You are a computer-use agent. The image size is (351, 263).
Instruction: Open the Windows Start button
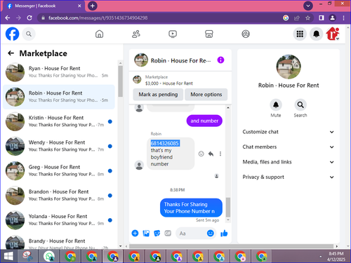8,257
